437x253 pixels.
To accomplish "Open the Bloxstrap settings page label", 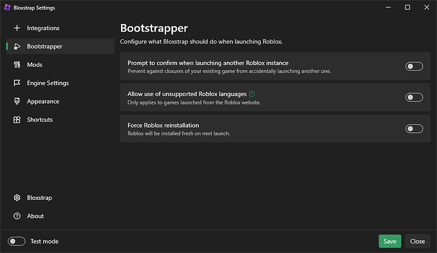I will 39,198.
